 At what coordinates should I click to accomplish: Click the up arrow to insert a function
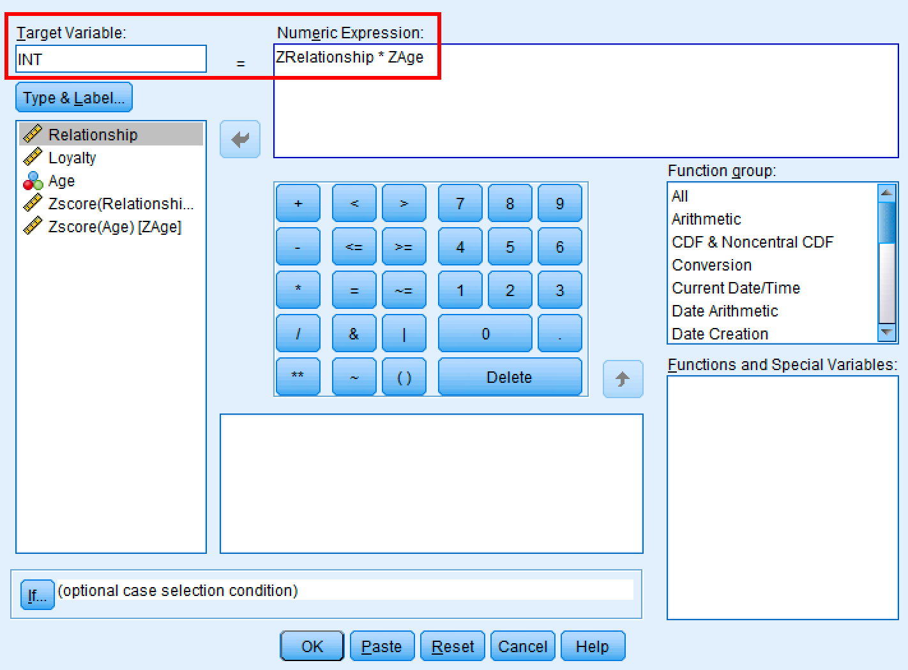point(623,378)
